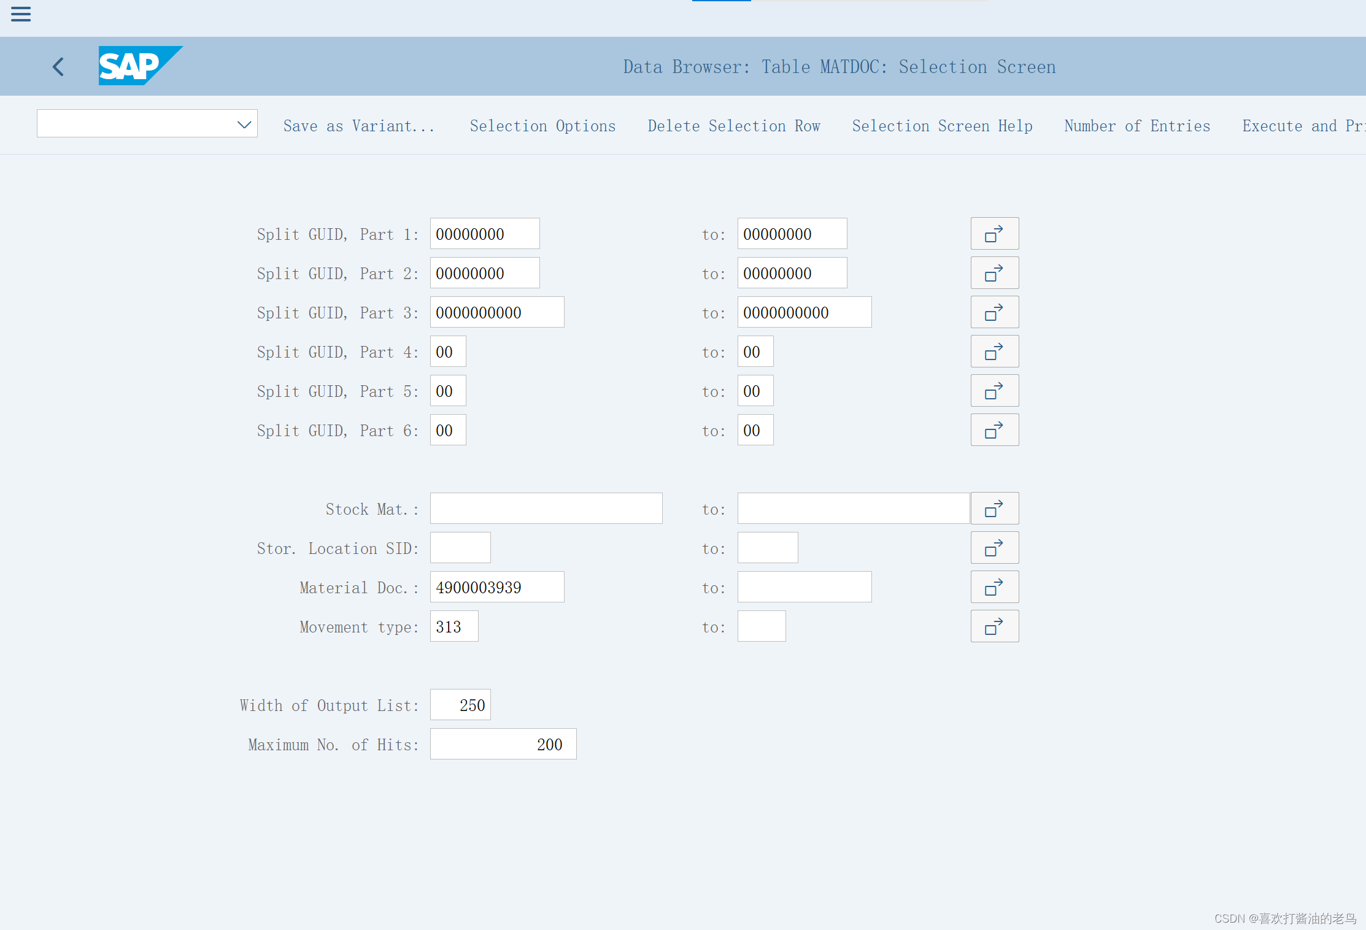
Task: Click the Stock Mat. 'to' input field
Action: (853, 509)
